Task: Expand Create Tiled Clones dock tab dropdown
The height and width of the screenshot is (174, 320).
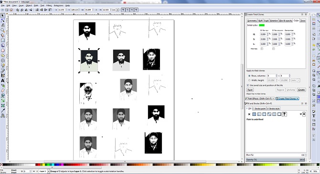Action: 298,99
